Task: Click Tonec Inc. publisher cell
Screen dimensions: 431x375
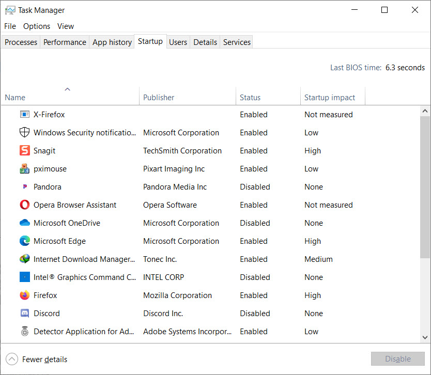Action: pos(160,259)
